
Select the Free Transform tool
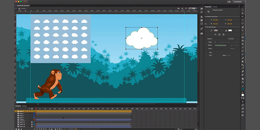pyautogui.click(x=242, y=17)
